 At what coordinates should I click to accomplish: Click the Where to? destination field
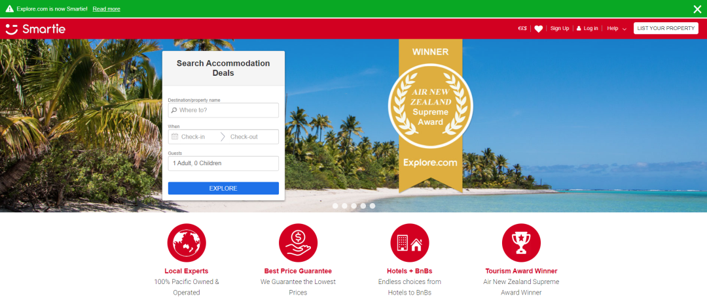click(223, 110)
